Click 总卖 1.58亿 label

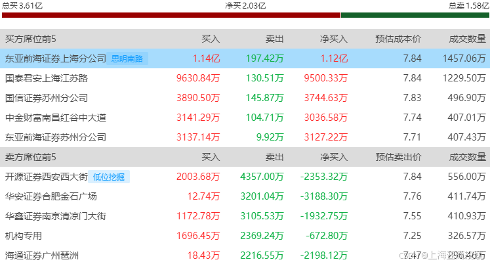468,5
